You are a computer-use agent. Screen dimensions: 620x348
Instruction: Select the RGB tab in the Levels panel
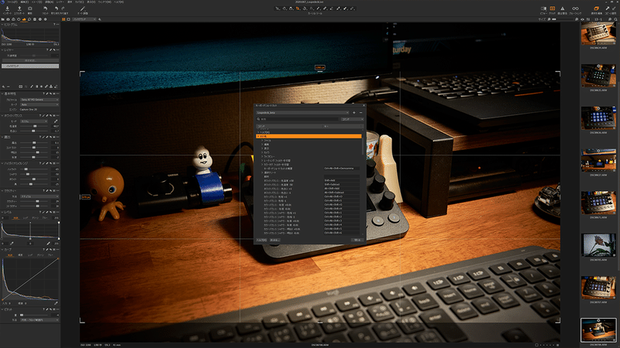[x=15, y=218]
